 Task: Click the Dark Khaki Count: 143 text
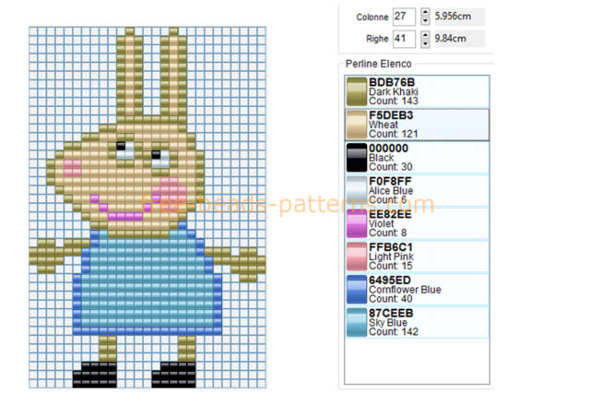point(394,101)
